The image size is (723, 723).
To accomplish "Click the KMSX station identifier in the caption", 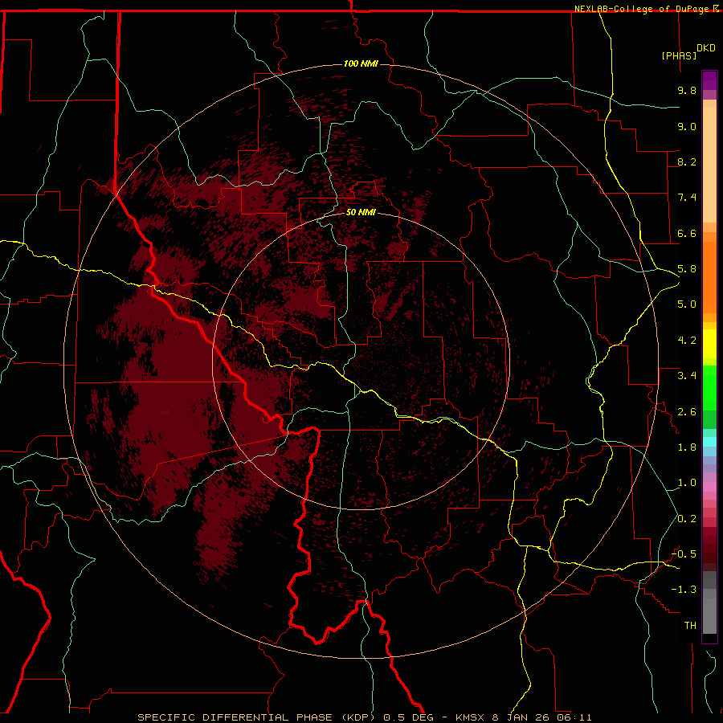I will (x=470, y=717).
